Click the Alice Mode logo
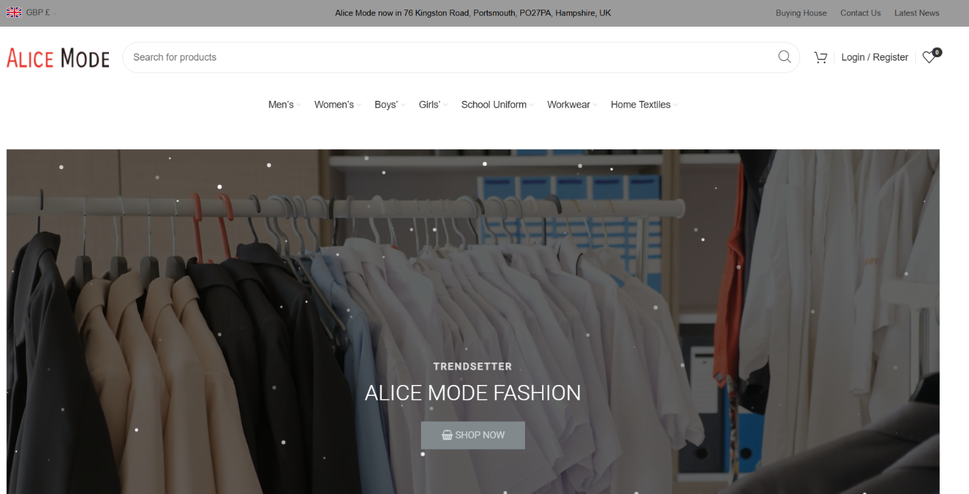 coord(58,59)
